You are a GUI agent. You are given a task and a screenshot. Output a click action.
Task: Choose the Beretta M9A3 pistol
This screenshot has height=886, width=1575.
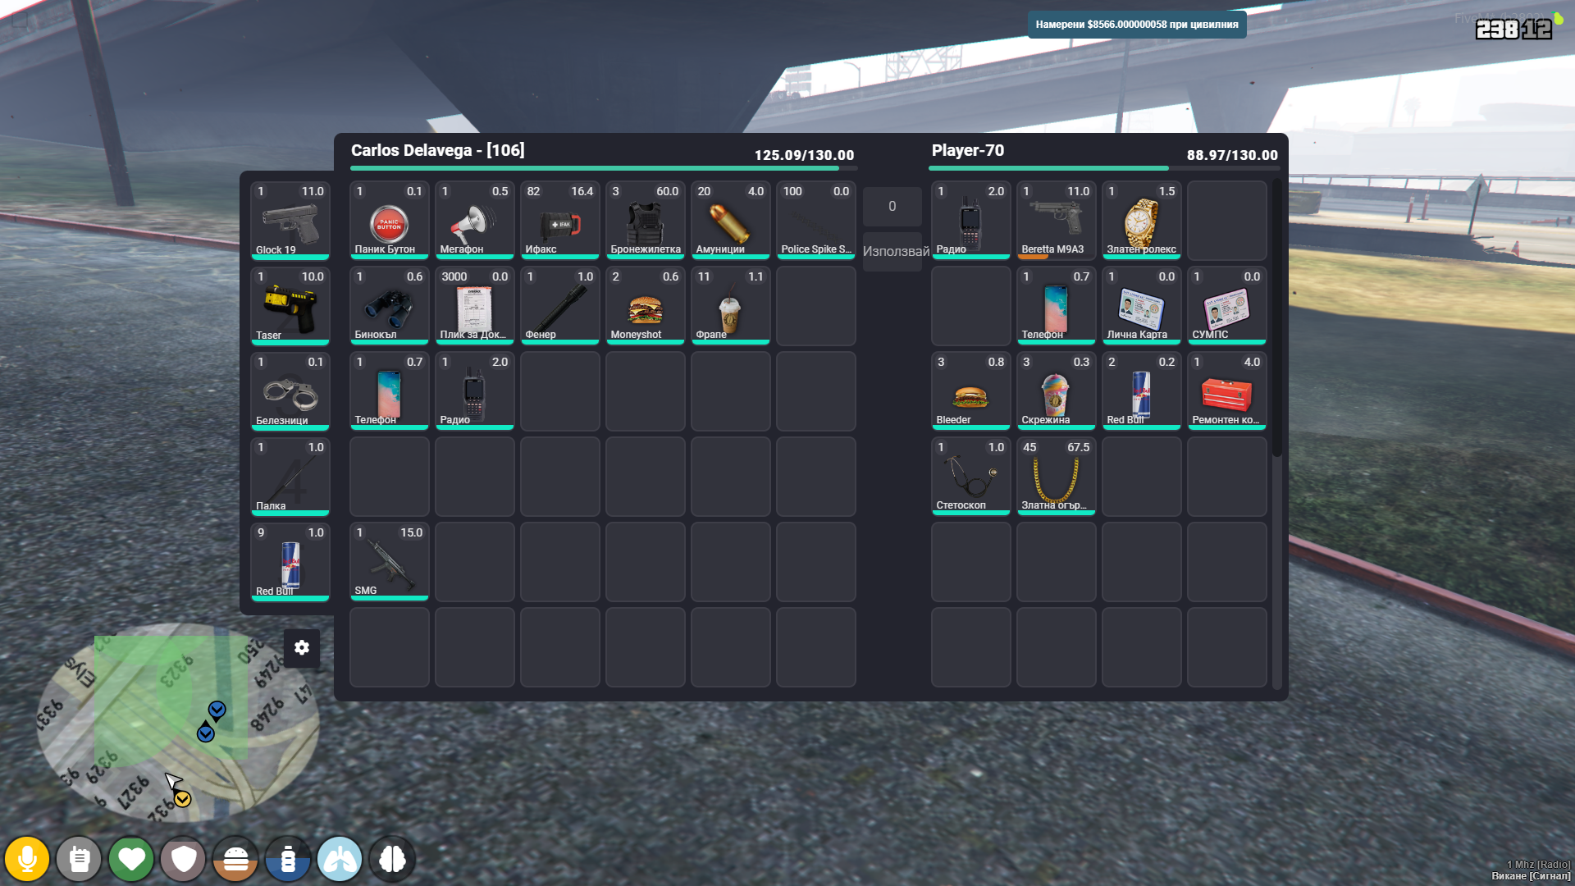[1056, 221]
